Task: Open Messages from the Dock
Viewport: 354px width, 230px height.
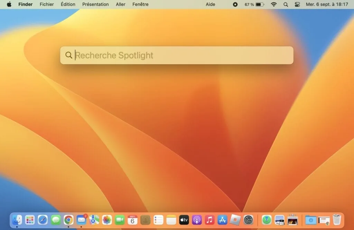Action: tap(56, 220)
